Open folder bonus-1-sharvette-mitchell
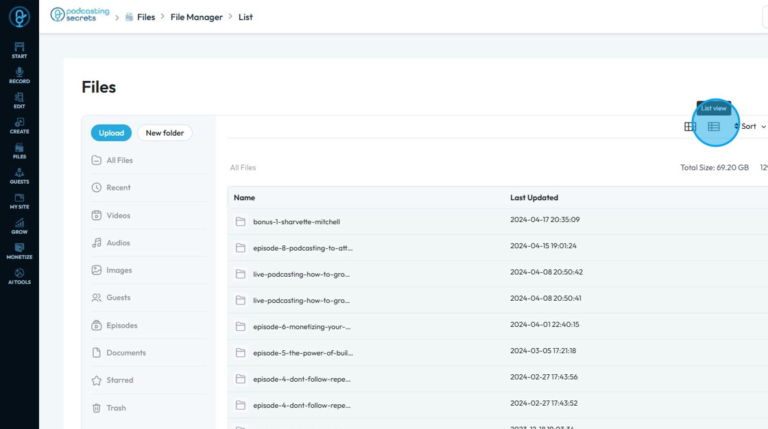768x429 pixels. pyautogui.click(x=296, y=222)
